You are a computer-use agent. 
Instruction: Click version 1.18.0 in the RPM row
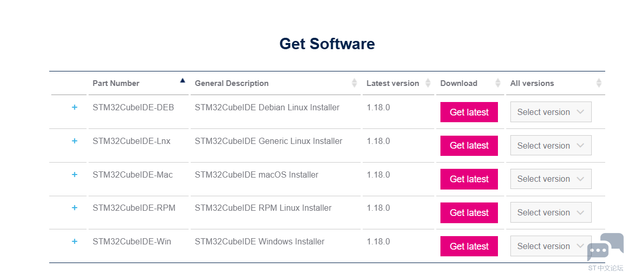(378, 208)
